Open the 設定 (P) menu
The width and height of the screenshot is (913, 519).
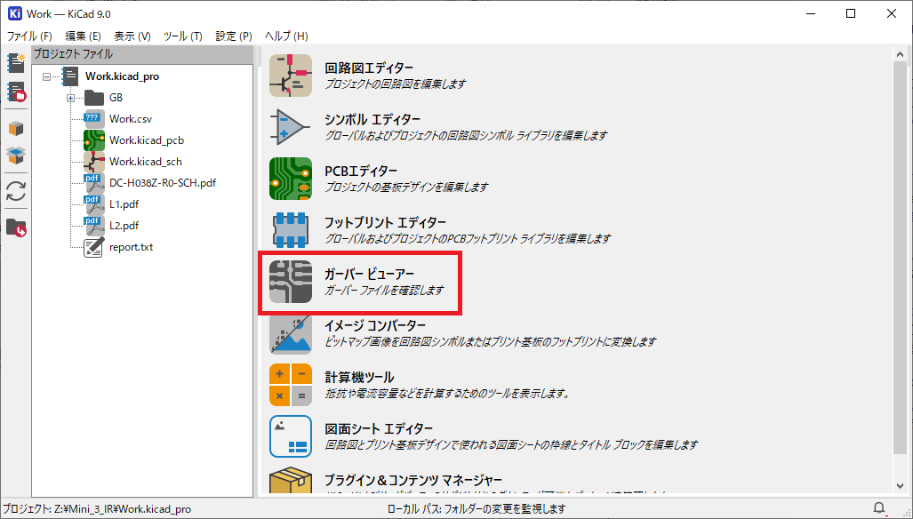(x=234, y=36)
